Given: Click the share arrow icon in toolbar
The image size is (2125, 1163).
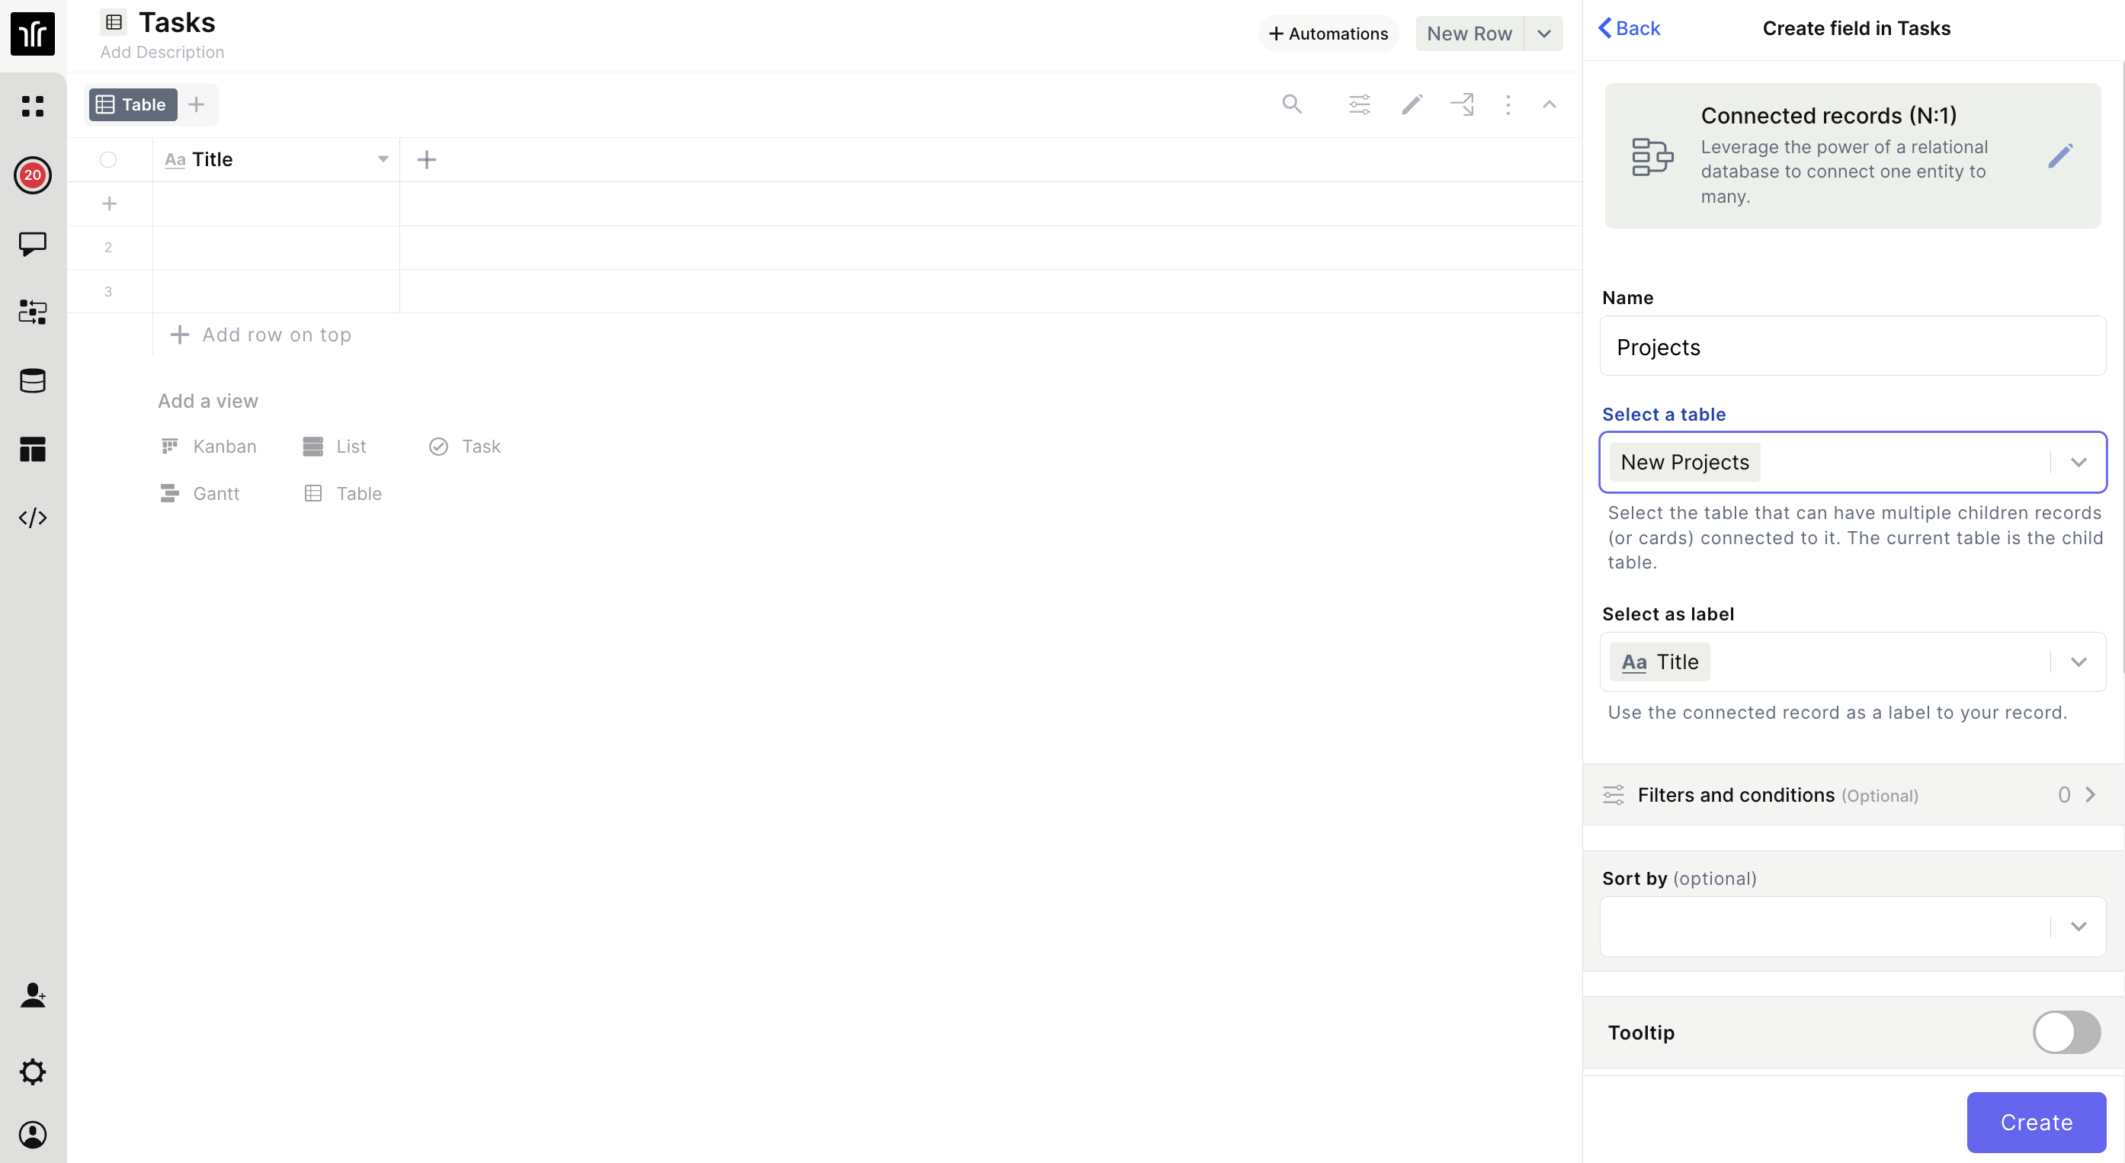Looking at the screenshot, I should tap(1462, 104).
